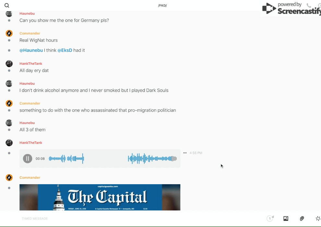The image size is (321, 227).
Task: Open the @EksD mention link
Action: pos(65,50)
